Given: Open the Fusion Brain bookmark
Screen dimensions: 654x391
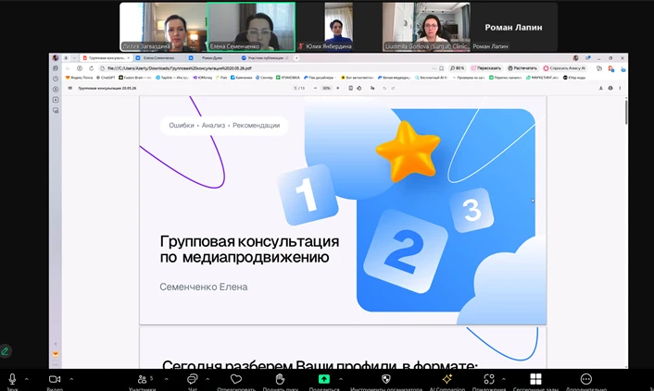Looking at the screenshot, I should click(135, 78).
